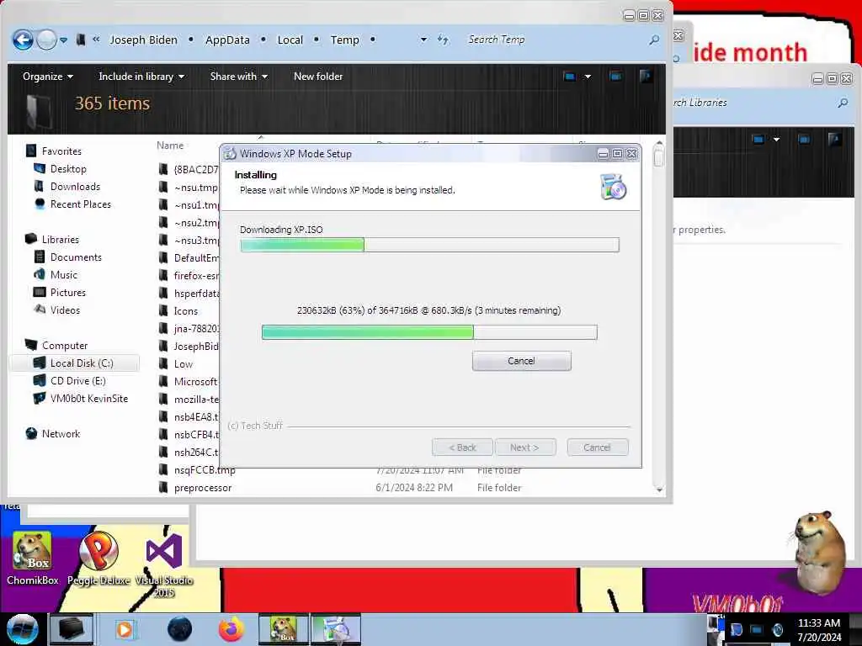
Task: Click the Downloading XP.ISO progress bar
Action: (429, 245)
